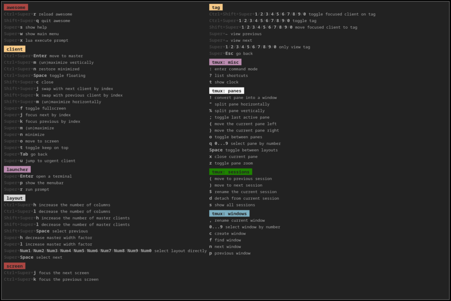The image size is (451, 301).
Task: Click the 'focus the previous screen' entry
Action: click(x=68, y=279)
